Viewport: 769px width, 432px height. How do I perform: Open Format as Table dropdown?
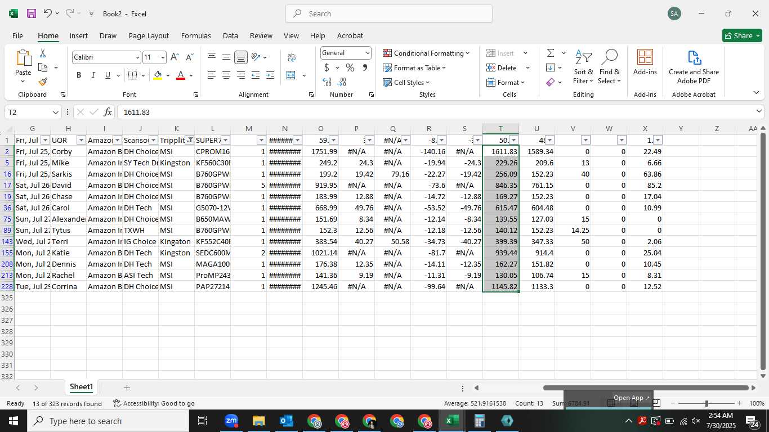coord(414,67)
